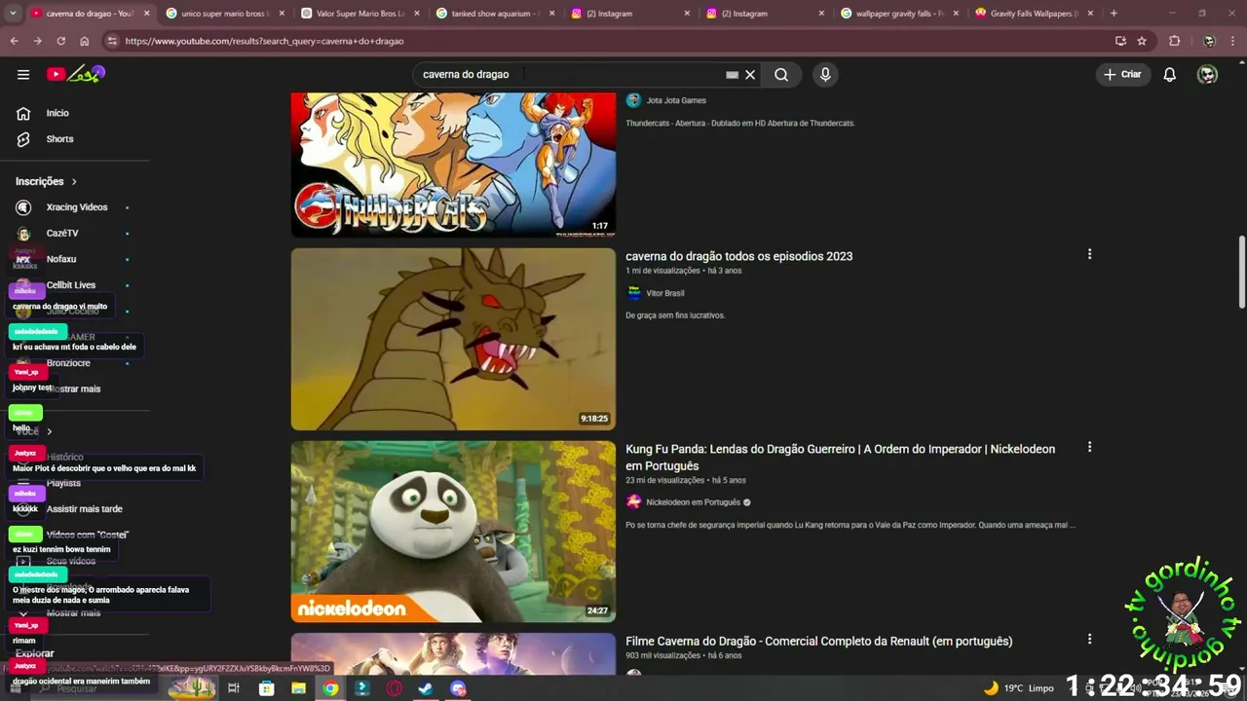Screen dimensions: 1247x701
Task: Run search with magnifier button
Action: [x=781, y=75]
